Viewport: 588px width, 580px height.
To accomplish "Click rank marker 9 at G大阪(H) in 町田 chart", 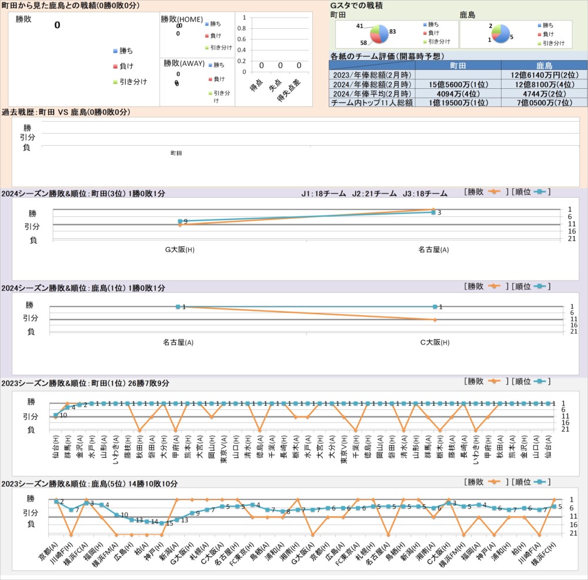I will pos(180,221).
